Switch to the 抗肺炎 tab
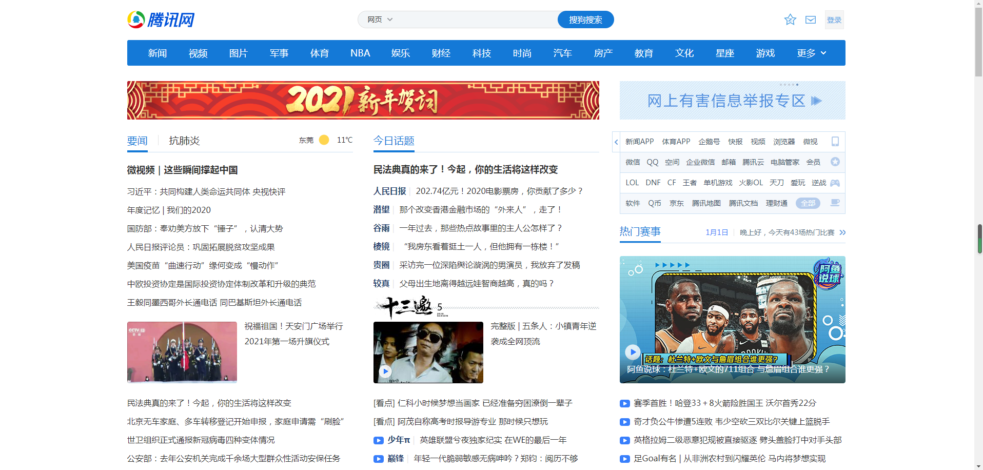The width and height of the screenshot is (983, 470). 184,141
